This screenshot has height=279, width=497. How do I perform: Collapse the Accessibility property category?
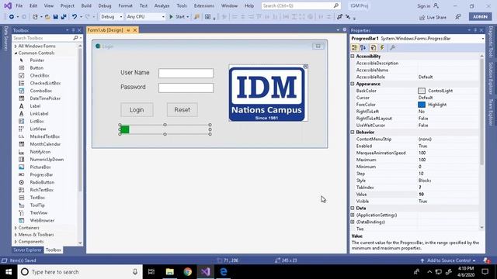353,57
